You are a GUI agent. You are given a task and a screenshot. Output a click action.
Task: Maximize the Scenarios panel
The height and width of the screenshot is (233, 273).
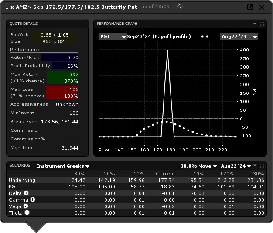pyautogui.click(x=262, y=166)
